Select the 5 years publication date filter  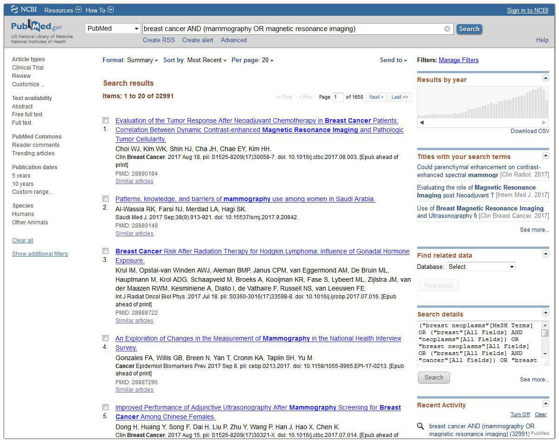coord(21,176)
